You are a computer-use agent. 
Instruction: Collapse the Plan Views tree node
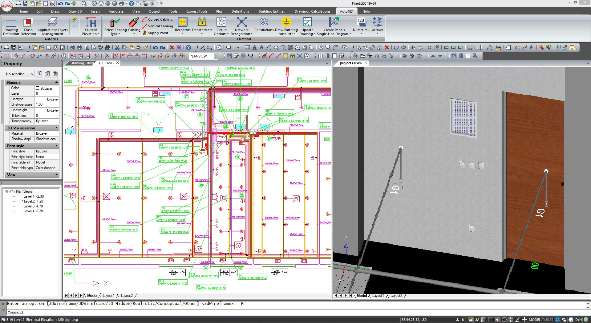tap(6, 191)
